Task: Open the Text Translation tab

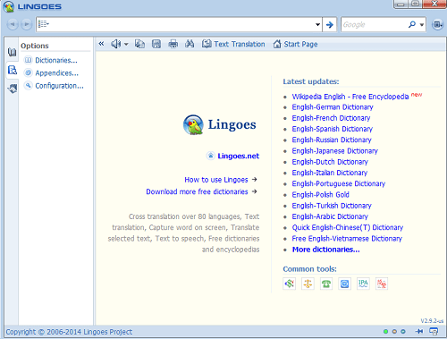Action: tap(233, 44)
